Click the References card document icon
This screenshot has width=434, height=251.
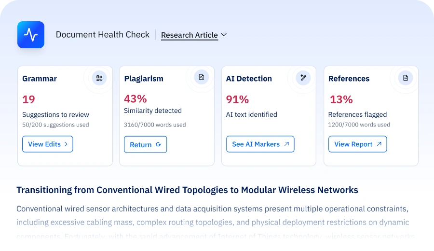coord(406,78)
